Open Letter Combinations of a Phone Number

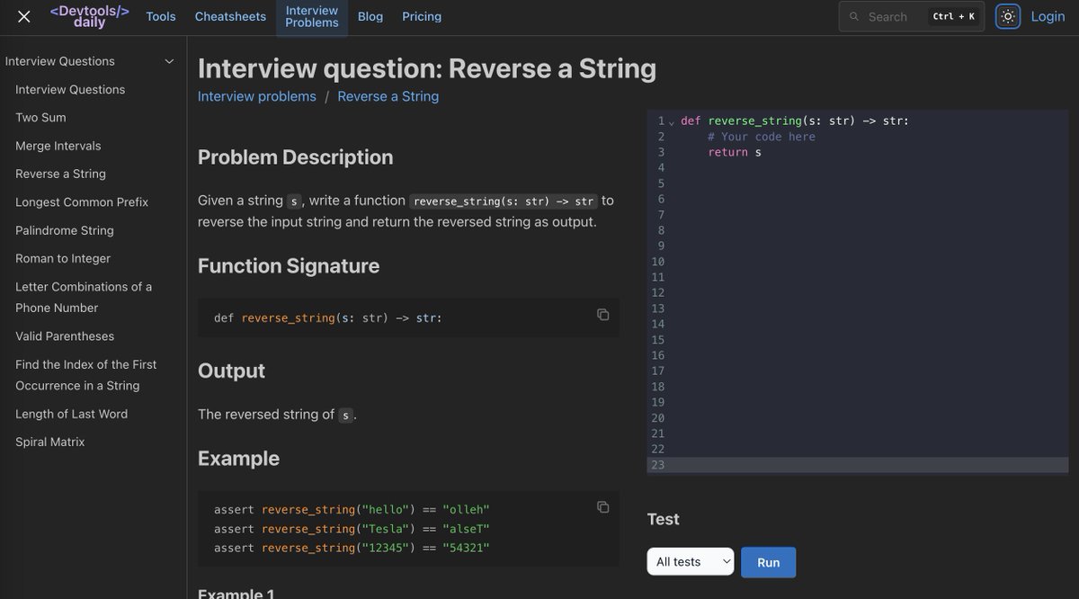pos(84,297)
